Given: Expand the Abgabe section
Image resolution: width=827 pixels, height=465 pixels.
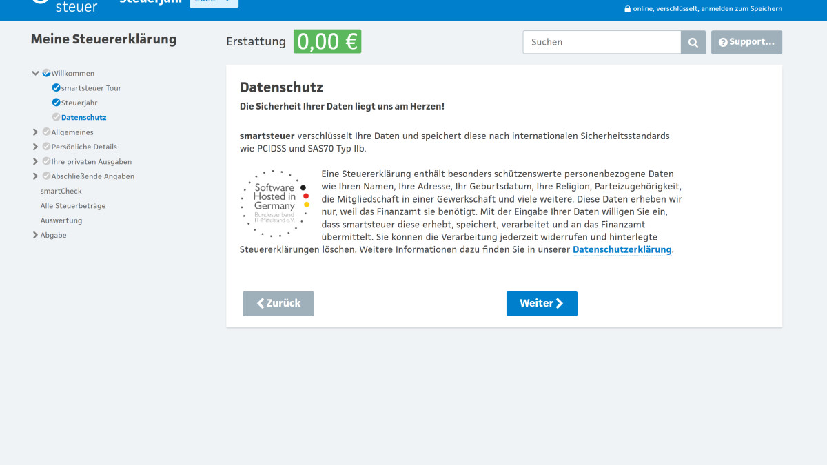Looking at the screenshot, I should 35,234.
